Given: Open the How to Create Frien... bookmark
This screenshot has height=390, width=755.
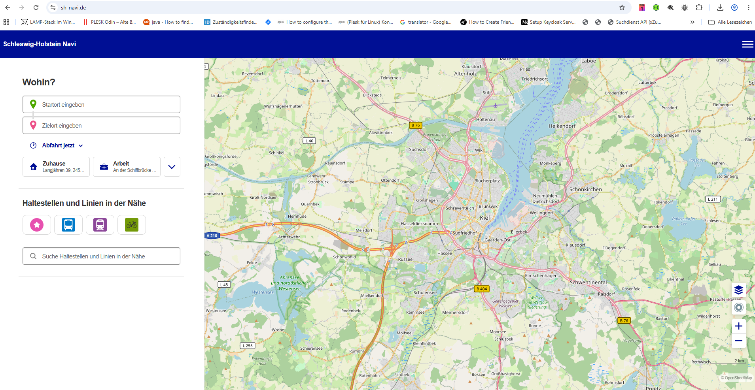Looking at the screenshot, I should pos(488,22).
